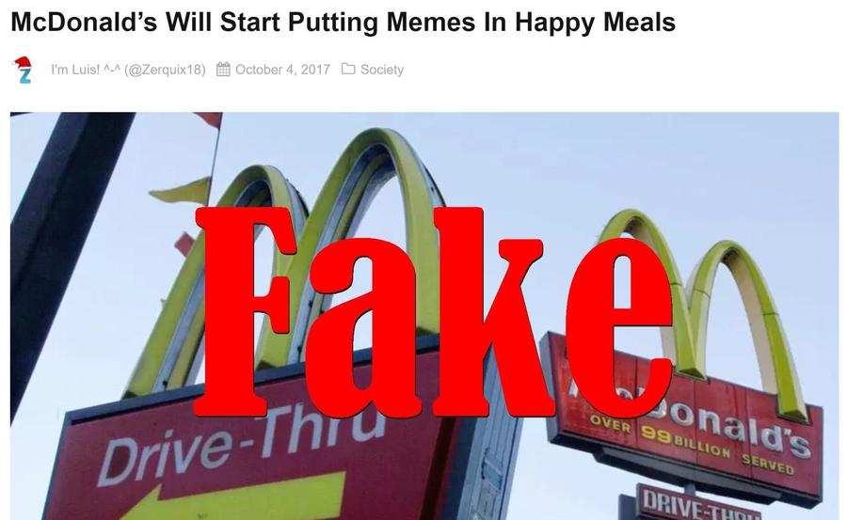Click the calendar icon beside the date

(223, 70)
